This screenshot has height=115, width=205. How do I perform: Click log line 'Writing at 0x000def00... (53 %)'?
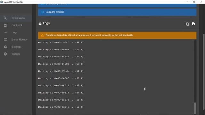[61, 78]
